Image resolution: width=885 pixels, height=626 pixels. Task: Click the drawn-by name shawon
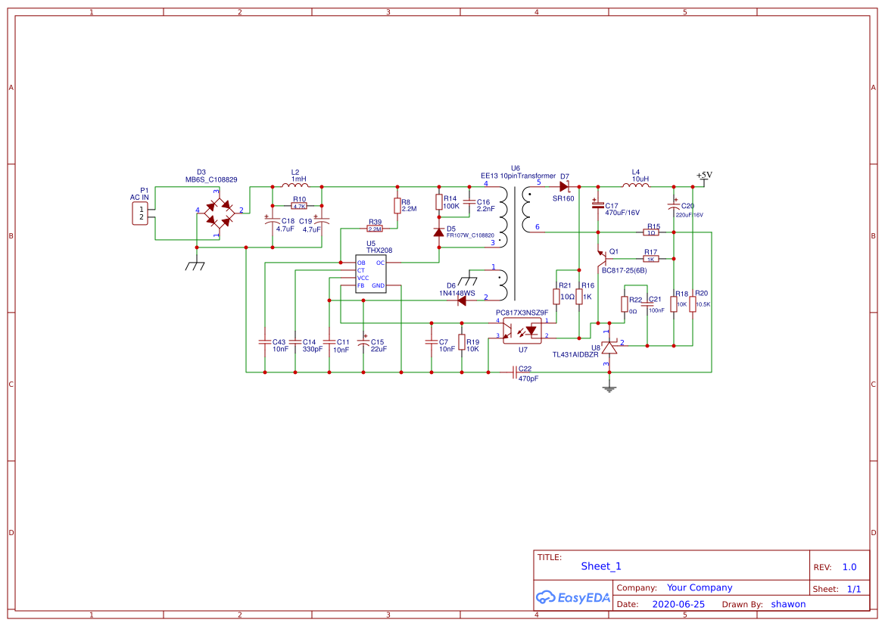point(788,604)
